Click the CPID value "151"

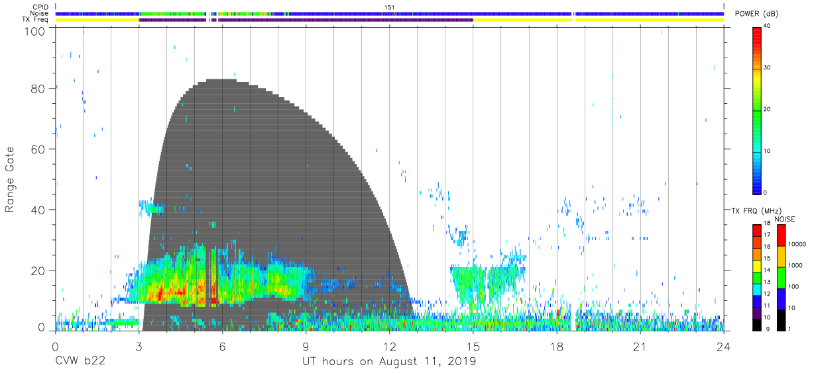point(389,7)
